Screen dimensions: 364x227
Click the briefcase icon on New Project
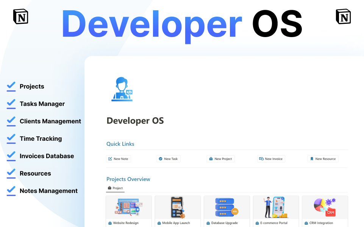[x=211, y=159]
